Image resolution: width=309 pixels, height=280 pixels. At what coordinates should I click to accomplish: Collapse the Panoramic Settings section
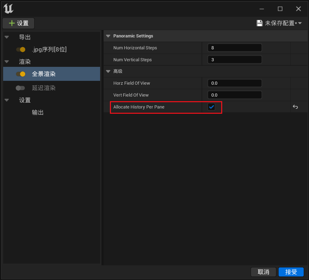[108, 36]
